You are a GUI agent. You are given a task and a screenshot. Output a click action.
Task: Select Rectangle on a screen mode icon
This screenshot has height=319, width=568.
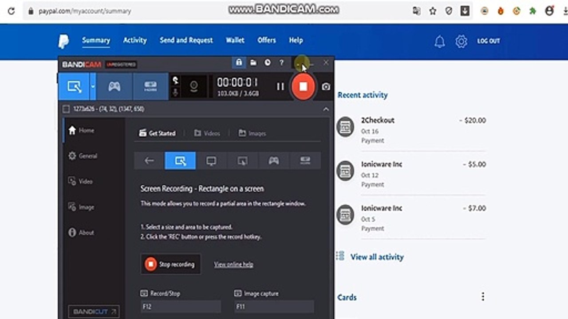point(180,161)
